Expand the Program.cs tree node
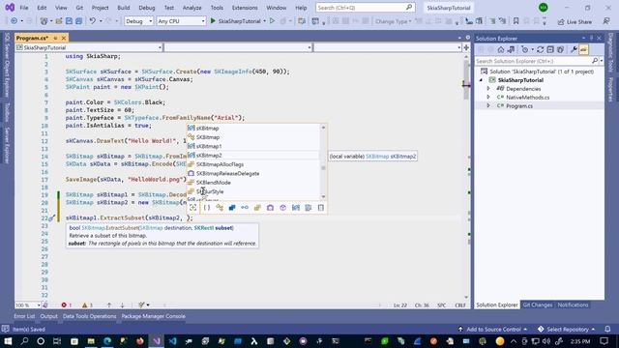This screenshot has width=619, height=348. [488, 105]
